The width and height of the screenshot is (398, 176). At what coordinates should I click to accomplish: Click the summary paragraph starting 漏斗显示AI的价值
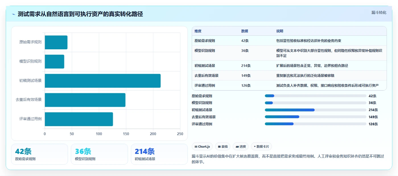click(x=288, y=159)
